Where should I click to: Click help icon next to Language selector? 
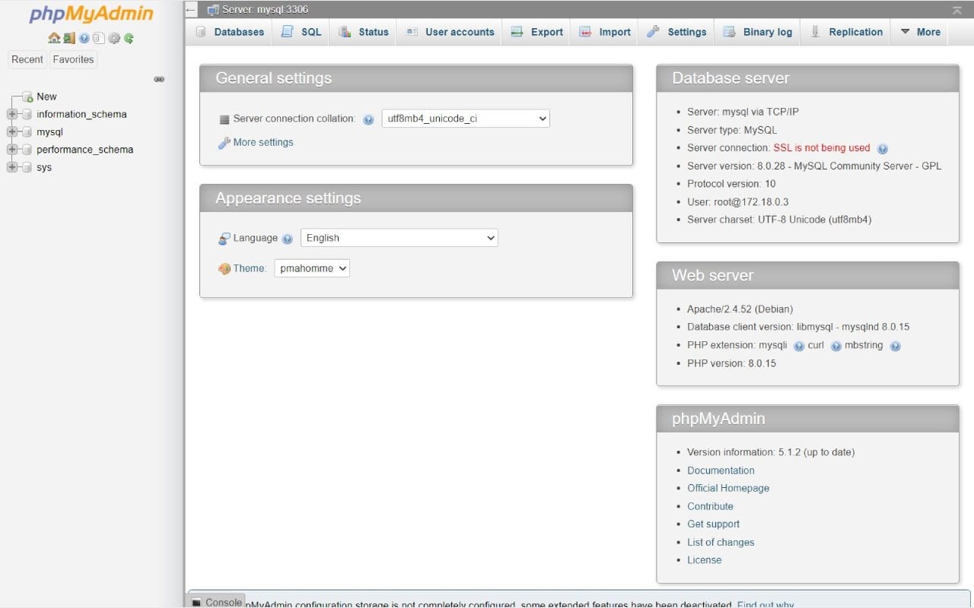point(288,239)
